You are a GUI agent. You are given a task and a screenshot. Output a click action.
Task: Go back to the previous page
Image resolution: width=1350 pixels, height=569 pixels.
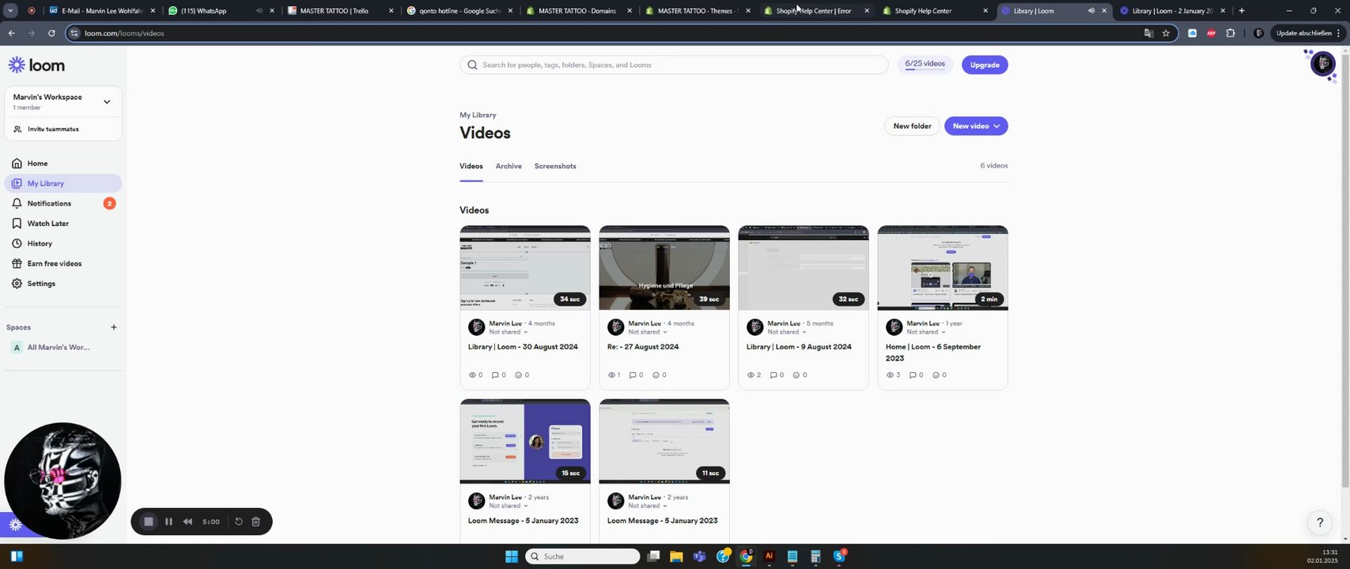tap(11, 33)
